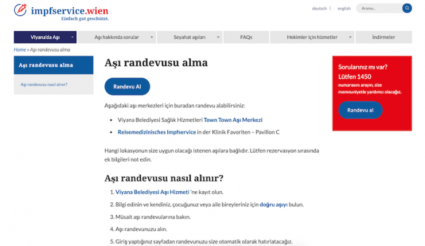Go to the İndirmeler menu item
This screenshot has width=425, height=246.
click(384, 38)
